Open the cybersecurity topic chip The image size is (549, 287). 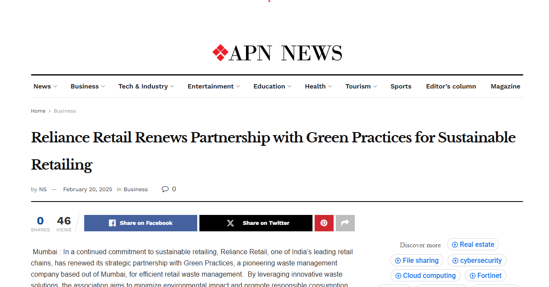476,261
